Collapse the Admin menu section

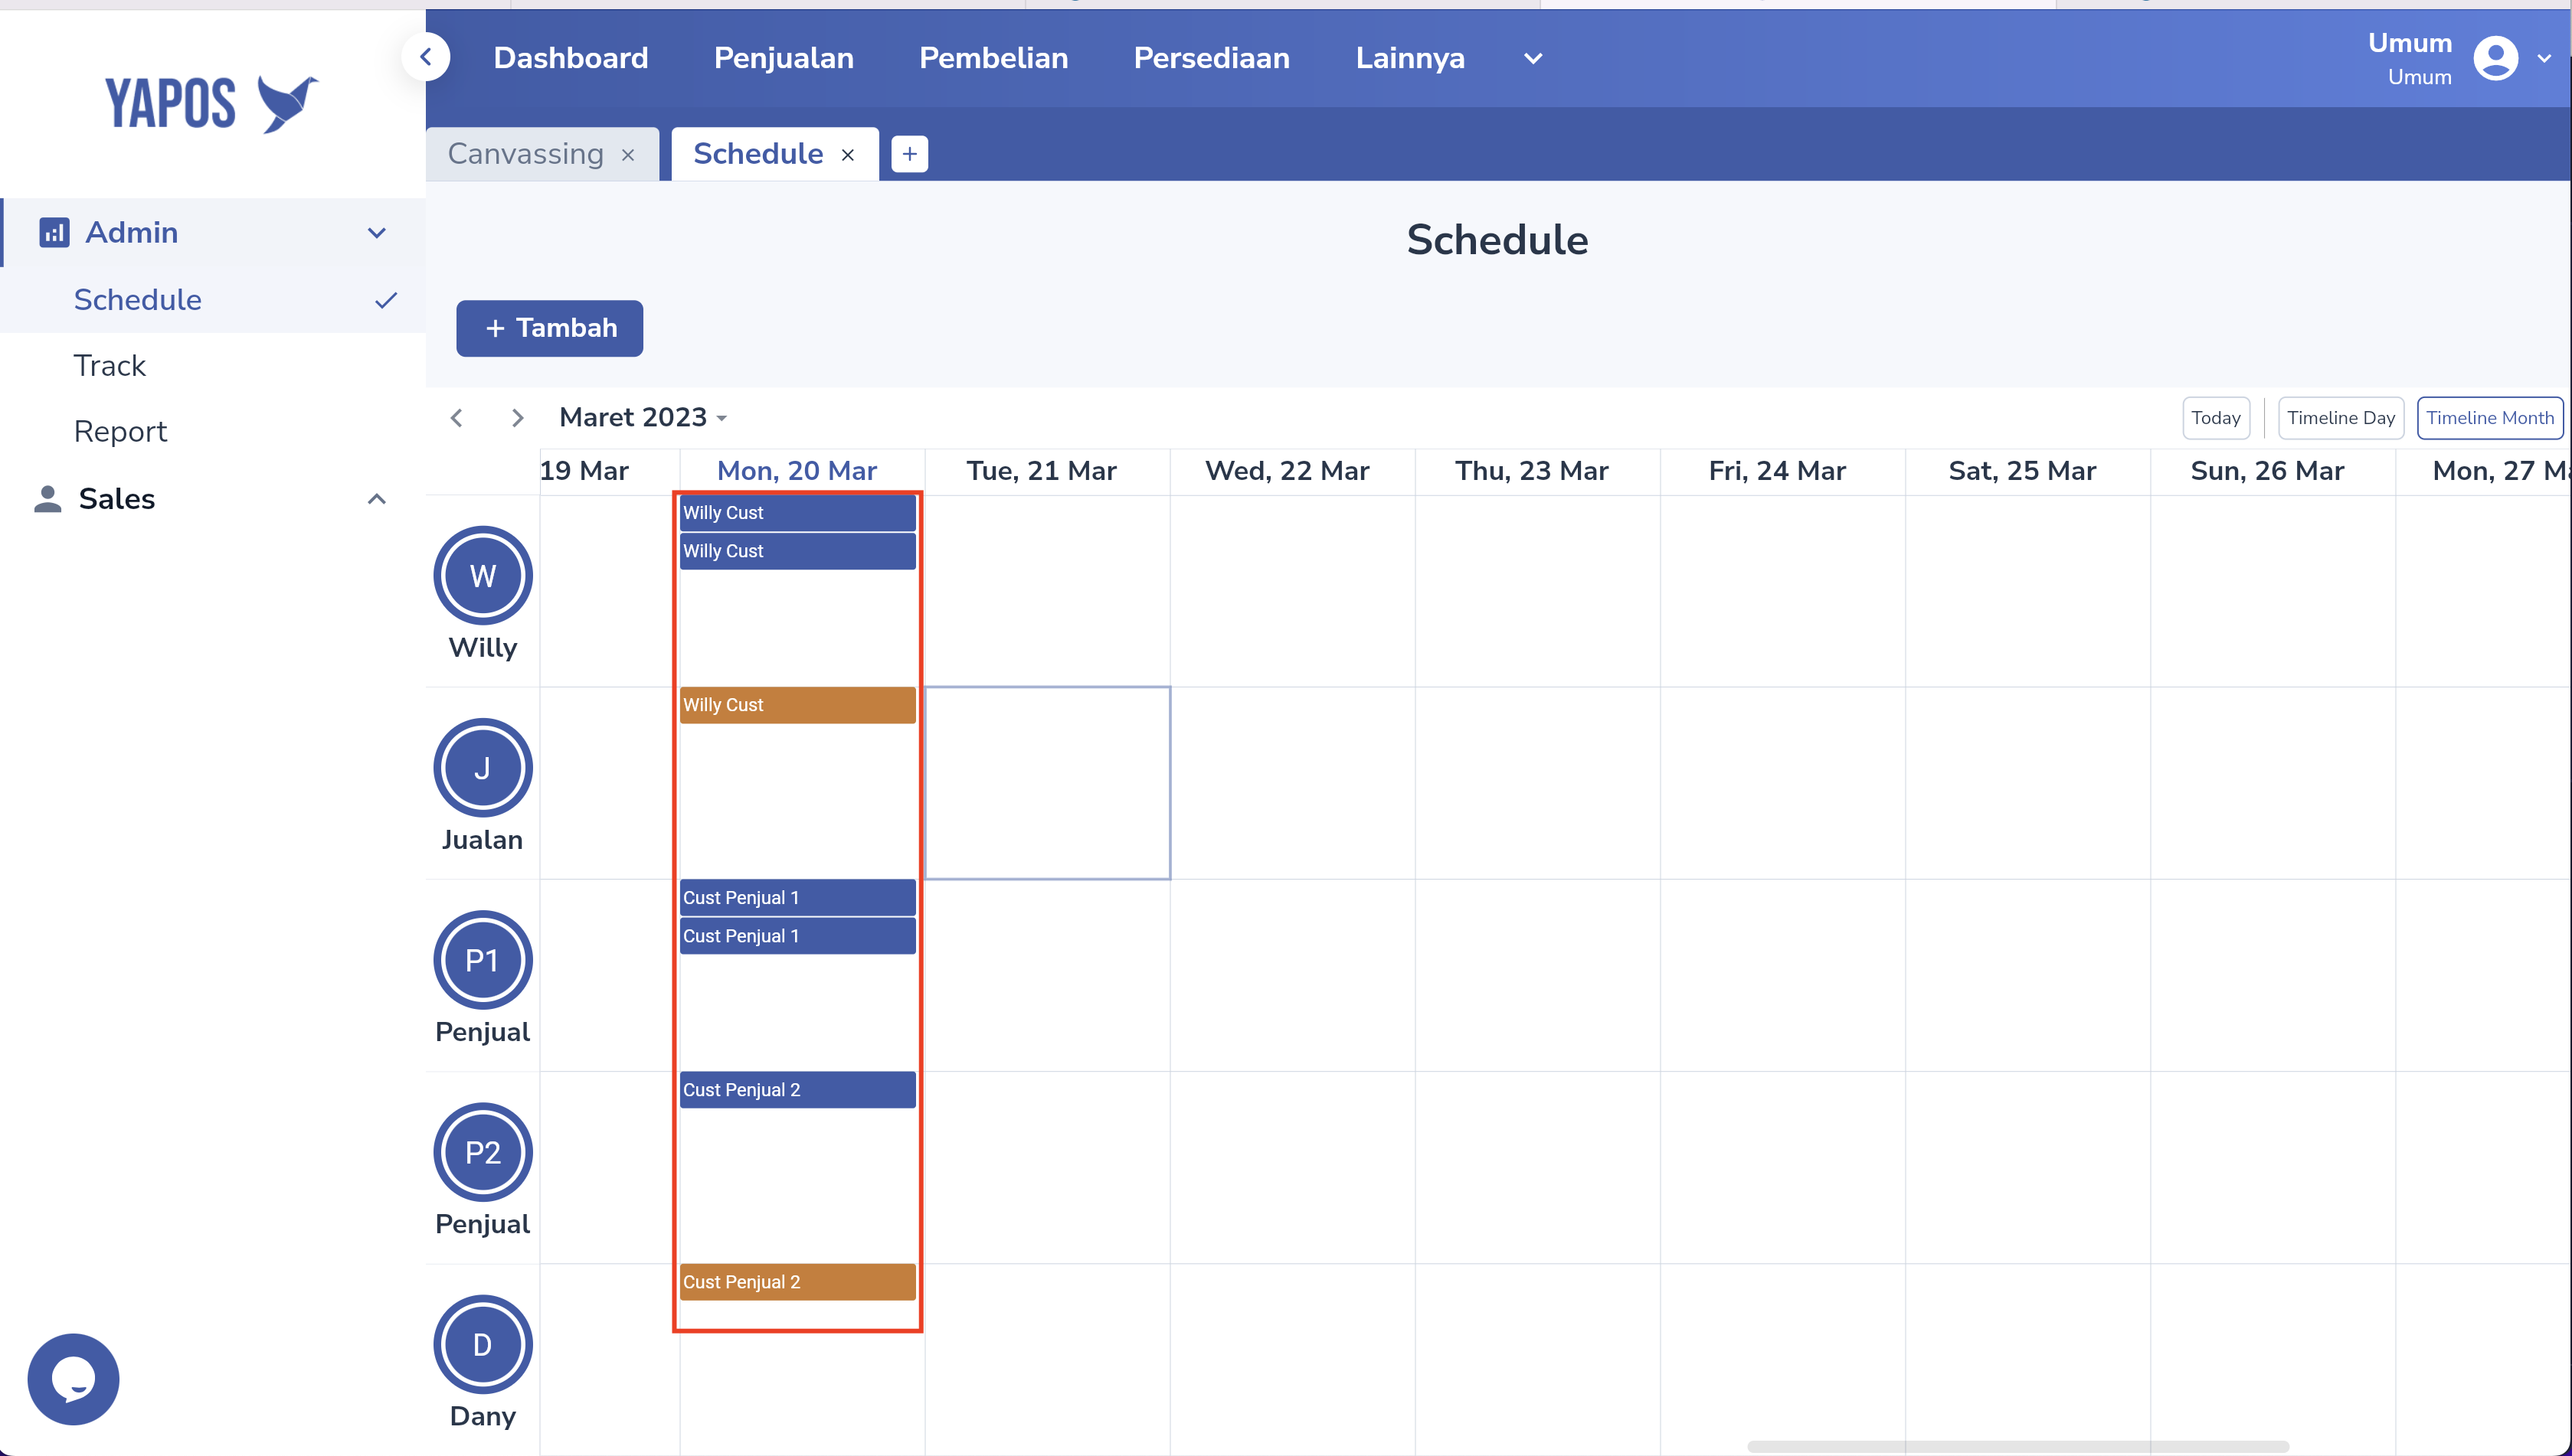377,233
